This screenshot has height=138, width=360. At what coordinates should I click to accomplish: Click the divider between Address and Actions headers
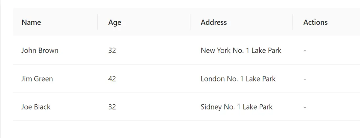pyautogui.click(x=293, y=22)
